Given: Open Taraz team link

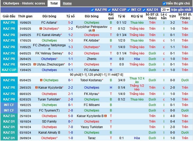Looking at the screenshot, I should click(92, 138).
